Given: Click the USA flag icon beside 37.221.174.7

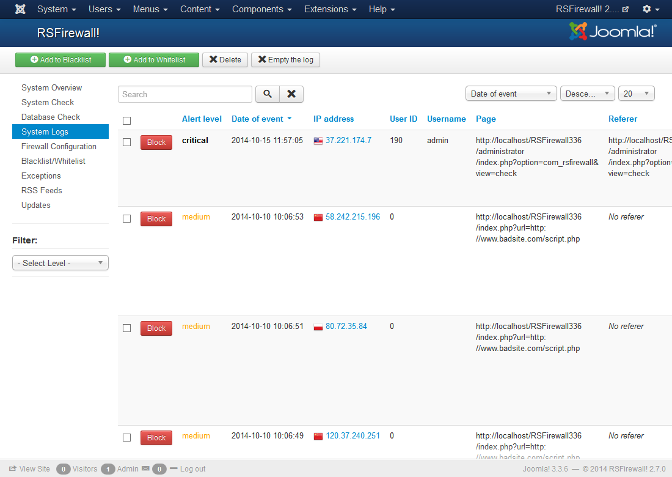Looking at the screenshot, I should click(318, 141).
